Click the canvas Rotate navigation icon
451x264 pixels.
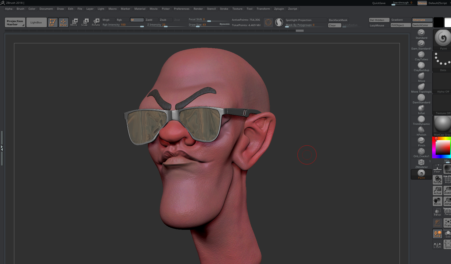(438, 180)
